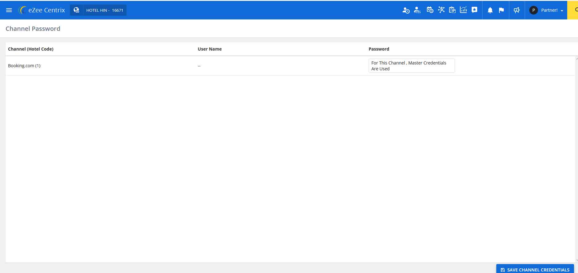Image resolution: width=578 pixels, height=273 pixels.
Task: Open the HOTEL HIN - 16671 property selector
Action: pos(105,10)
